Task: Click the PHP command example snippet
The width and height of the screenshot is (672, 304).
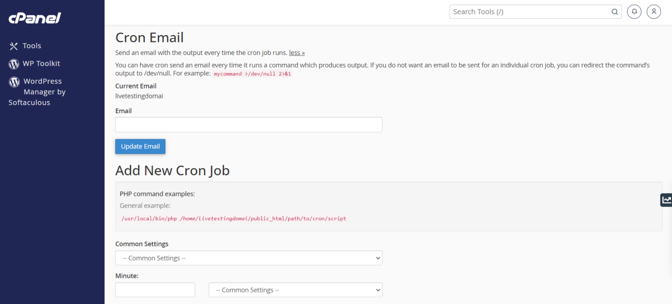Action: (x=234, y=219)
